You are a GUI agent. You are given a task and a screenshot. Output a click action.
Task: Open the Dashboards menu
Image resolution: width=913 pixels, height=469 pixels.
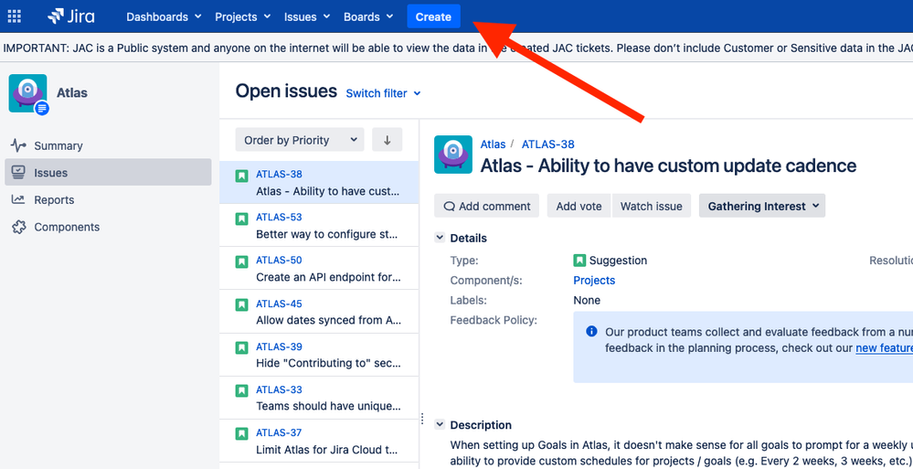pyautogui.click(x=164, y=16)
